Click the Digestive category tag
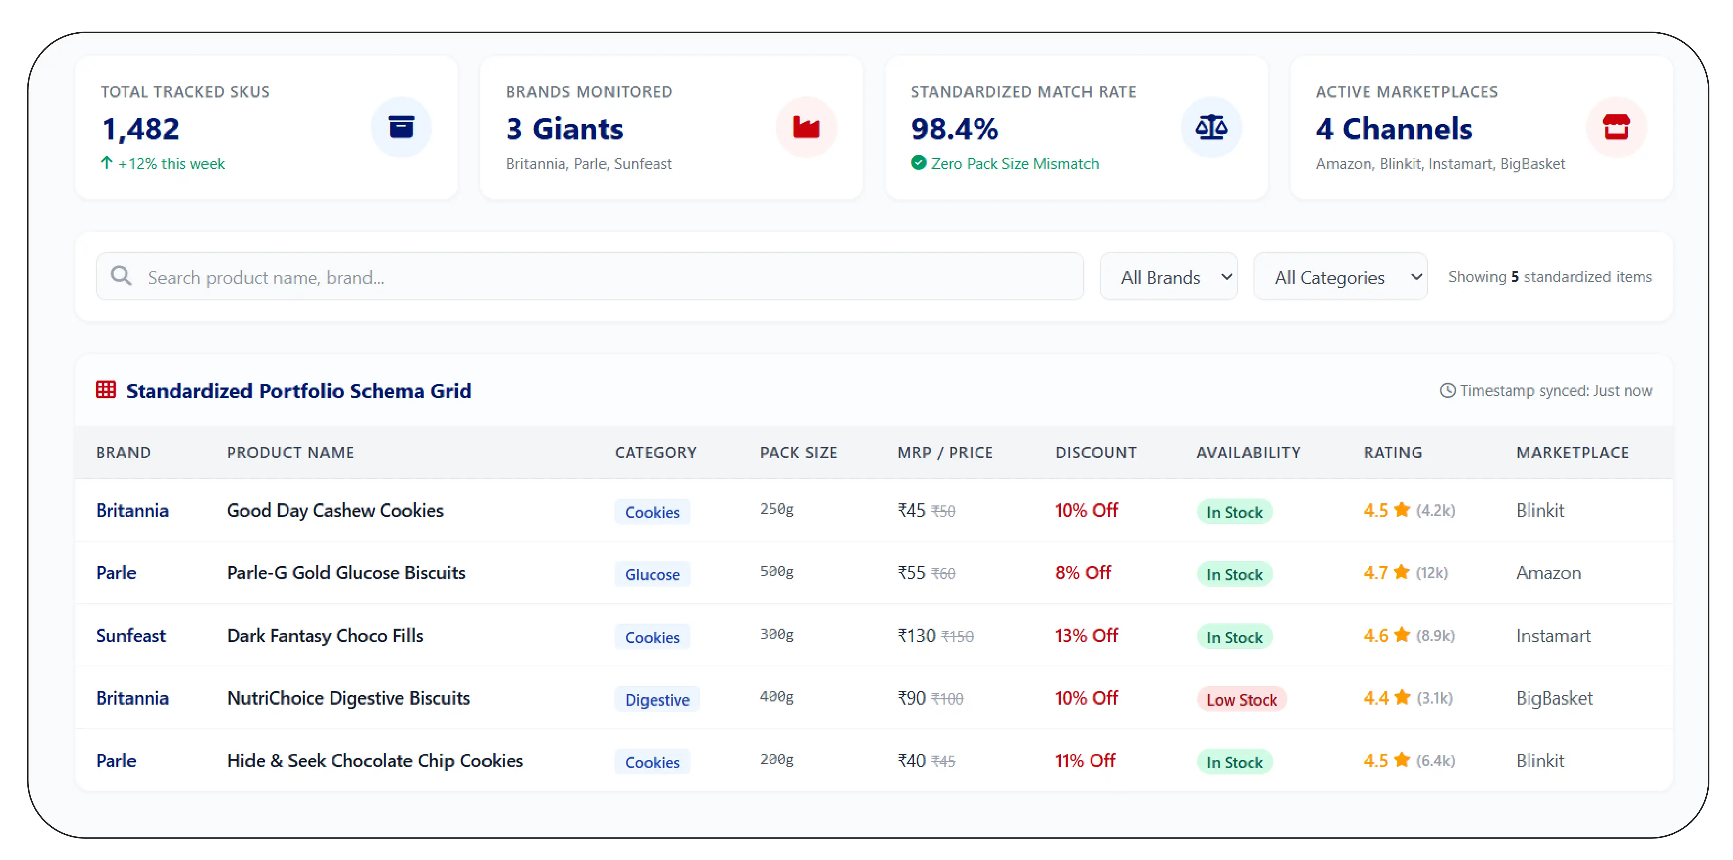Image resolution: width=1733 pixels, height=860 pixels. point(657,699)
